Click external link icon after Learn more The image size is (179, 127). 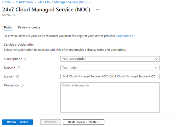pos(133,36)
